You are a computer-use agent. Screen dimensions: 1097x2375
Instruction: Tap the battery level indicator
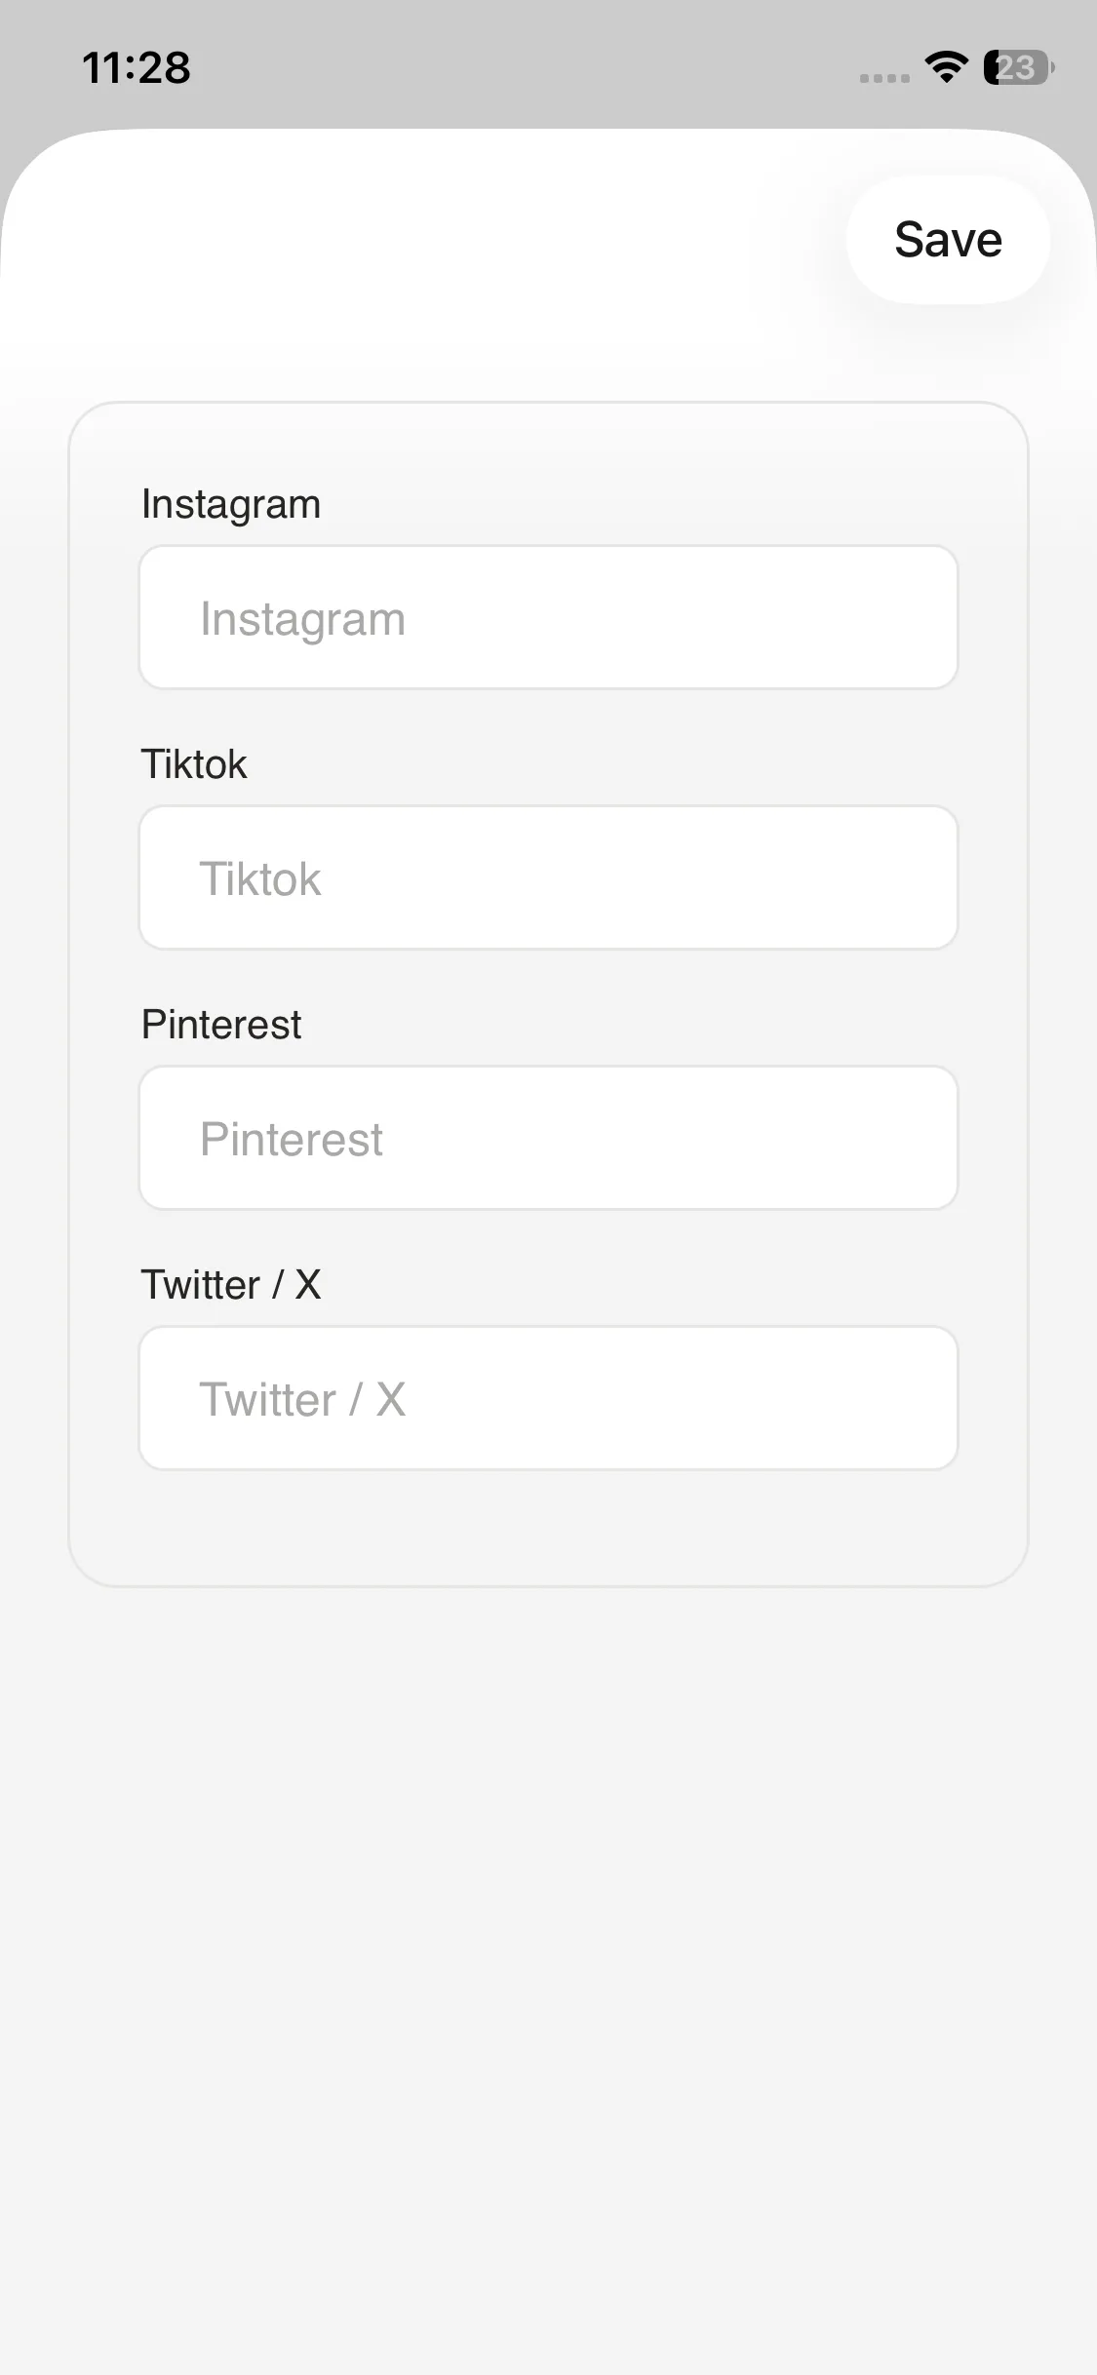(x=1018, y=67)
